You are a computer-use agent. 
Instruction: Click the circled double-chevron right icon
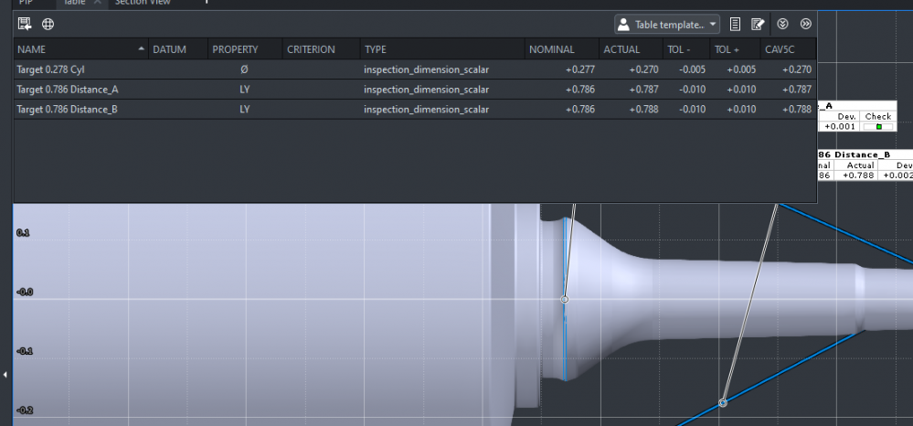[x=805, y=24]
